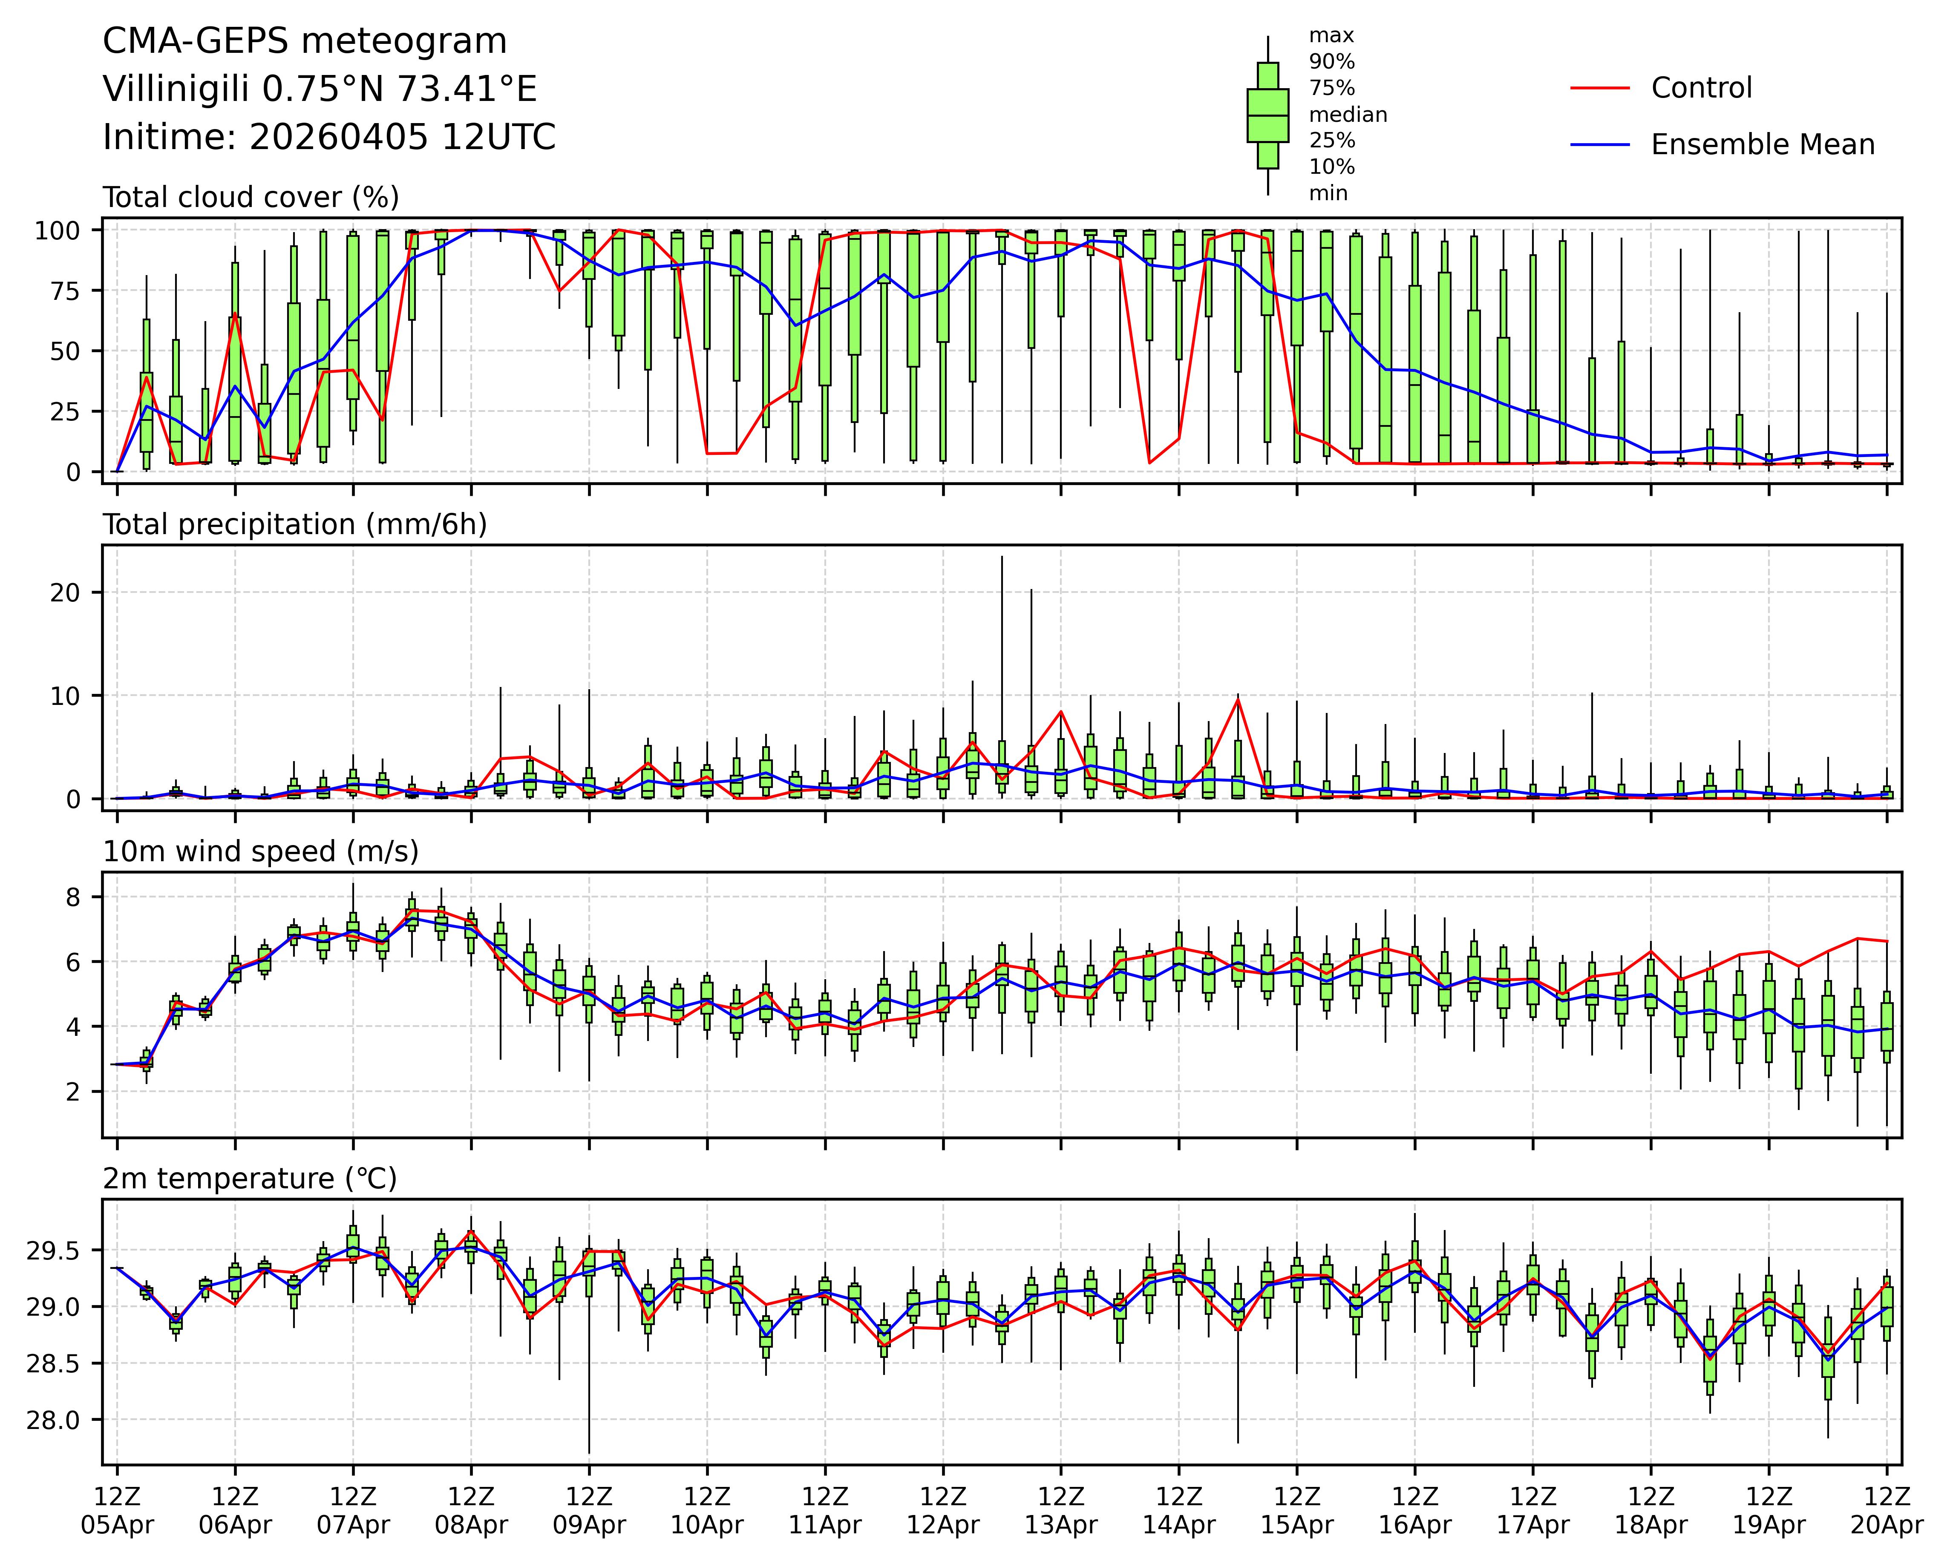This screenshot has height=1564, width=1950.
Task: Click the '12Z 10Apr' x-axis label
Action: click(x=706, y=1511)
